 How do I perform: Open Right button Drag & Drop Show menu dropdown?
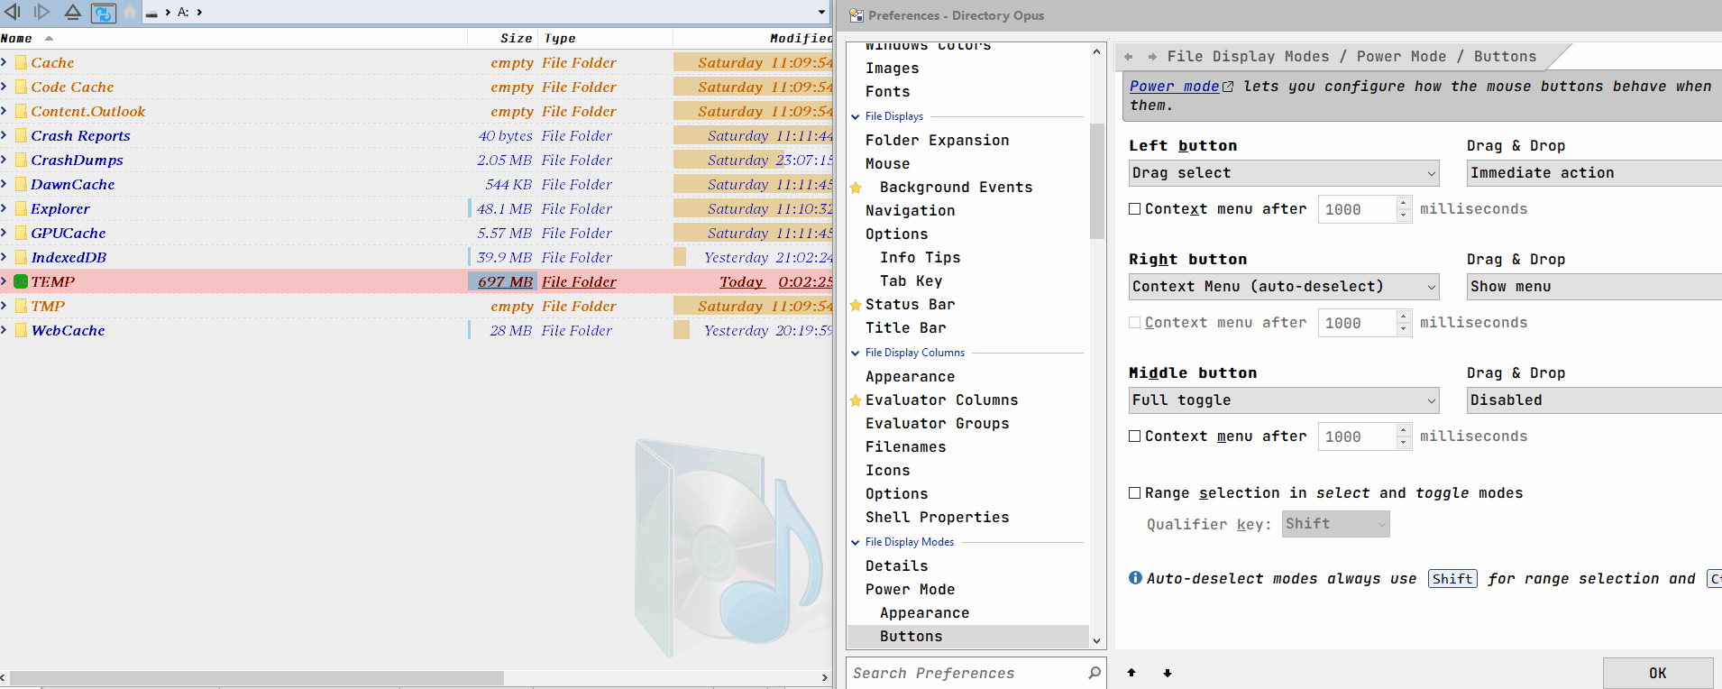click(1594, 287)
